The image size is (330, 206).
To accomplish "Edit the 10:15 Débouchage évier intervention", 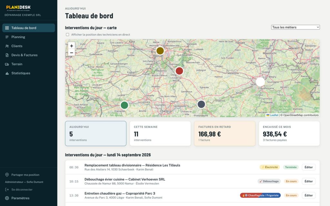I will (x=308, y=181).
